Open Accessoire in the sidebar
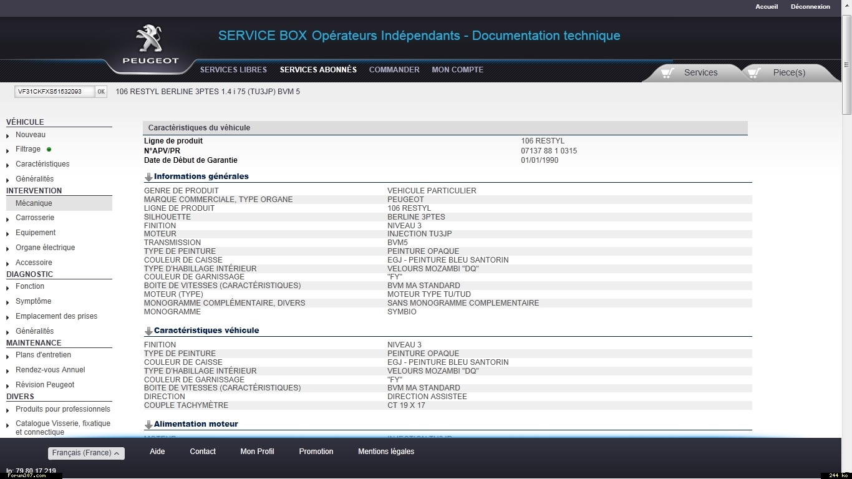This screenshot has height=479, width=852. 34,263
